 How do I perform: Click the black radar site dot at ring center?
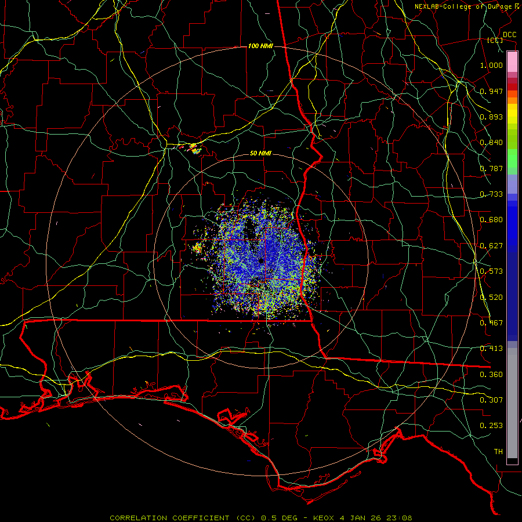262,260
